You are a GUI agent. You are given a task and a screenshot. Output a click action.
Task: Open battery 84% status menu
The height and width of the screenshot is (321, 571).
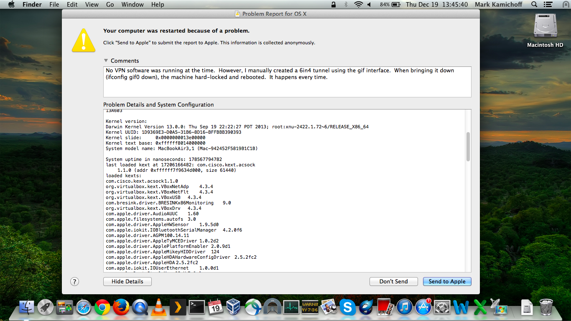pyautogui.click(x=390, y=5)
